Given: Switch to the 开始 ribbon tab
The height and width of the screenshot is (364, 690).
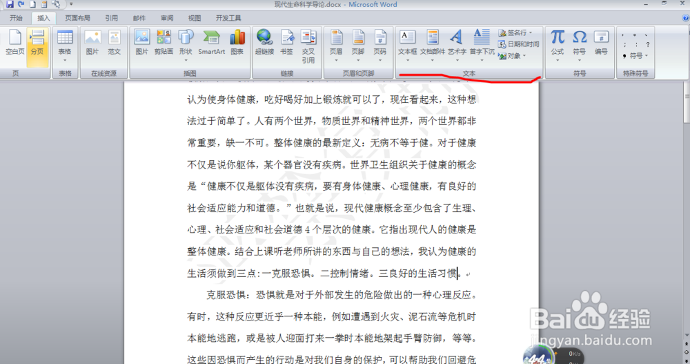Looking at the screenshot, I should pos(16,18).
